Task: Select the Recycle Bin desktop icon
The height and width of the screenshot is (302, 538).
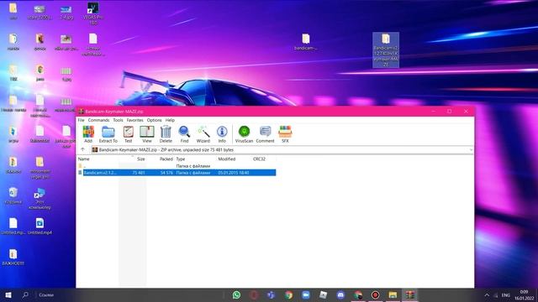Action: pos(13,196)
